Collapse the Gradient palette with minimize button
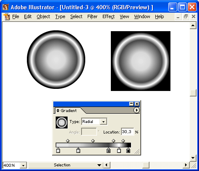199x171 pixels. [x=131, y=104]
